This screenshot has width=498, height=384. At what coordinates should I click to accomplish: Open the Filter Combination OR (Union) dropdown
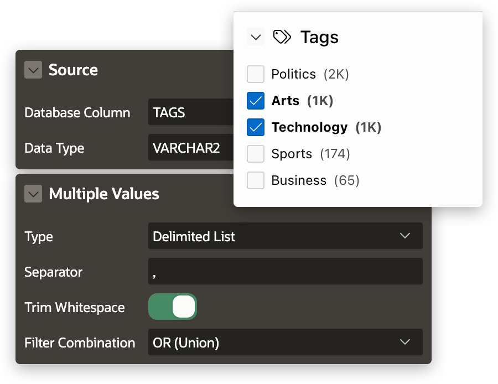point(285,343)
